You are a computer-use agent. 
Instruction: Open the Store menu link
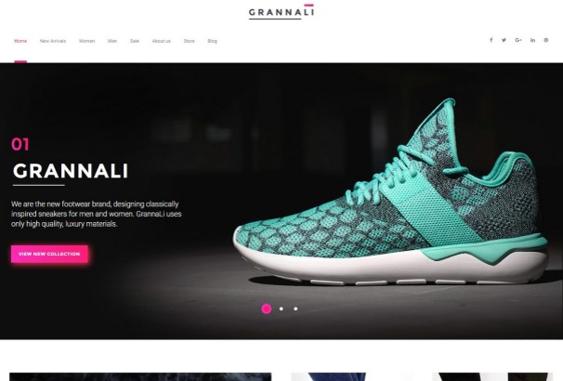190,41
